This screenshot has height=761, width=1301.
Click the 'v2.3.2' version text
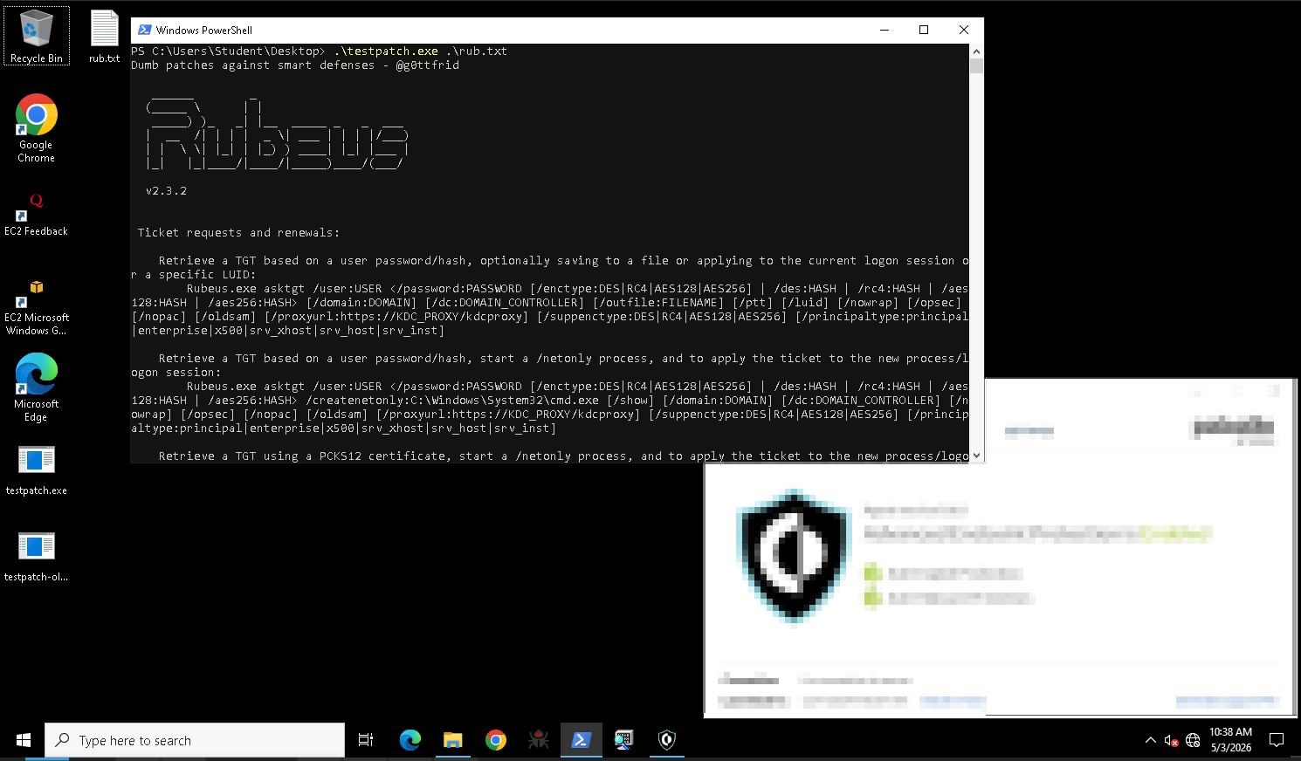click(166, 191)
